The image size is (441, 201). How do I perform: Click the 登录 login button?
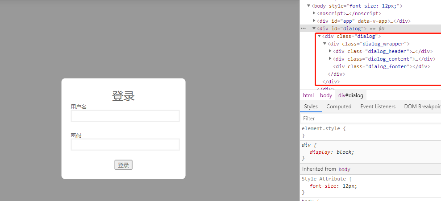[124, 165]
